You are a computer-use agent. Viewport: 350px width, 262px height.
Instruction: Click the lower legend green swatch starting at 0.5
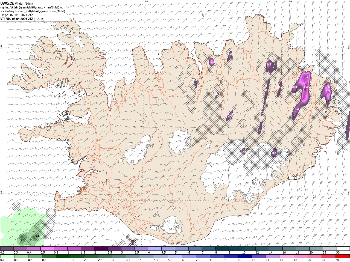tap(35, 256)
